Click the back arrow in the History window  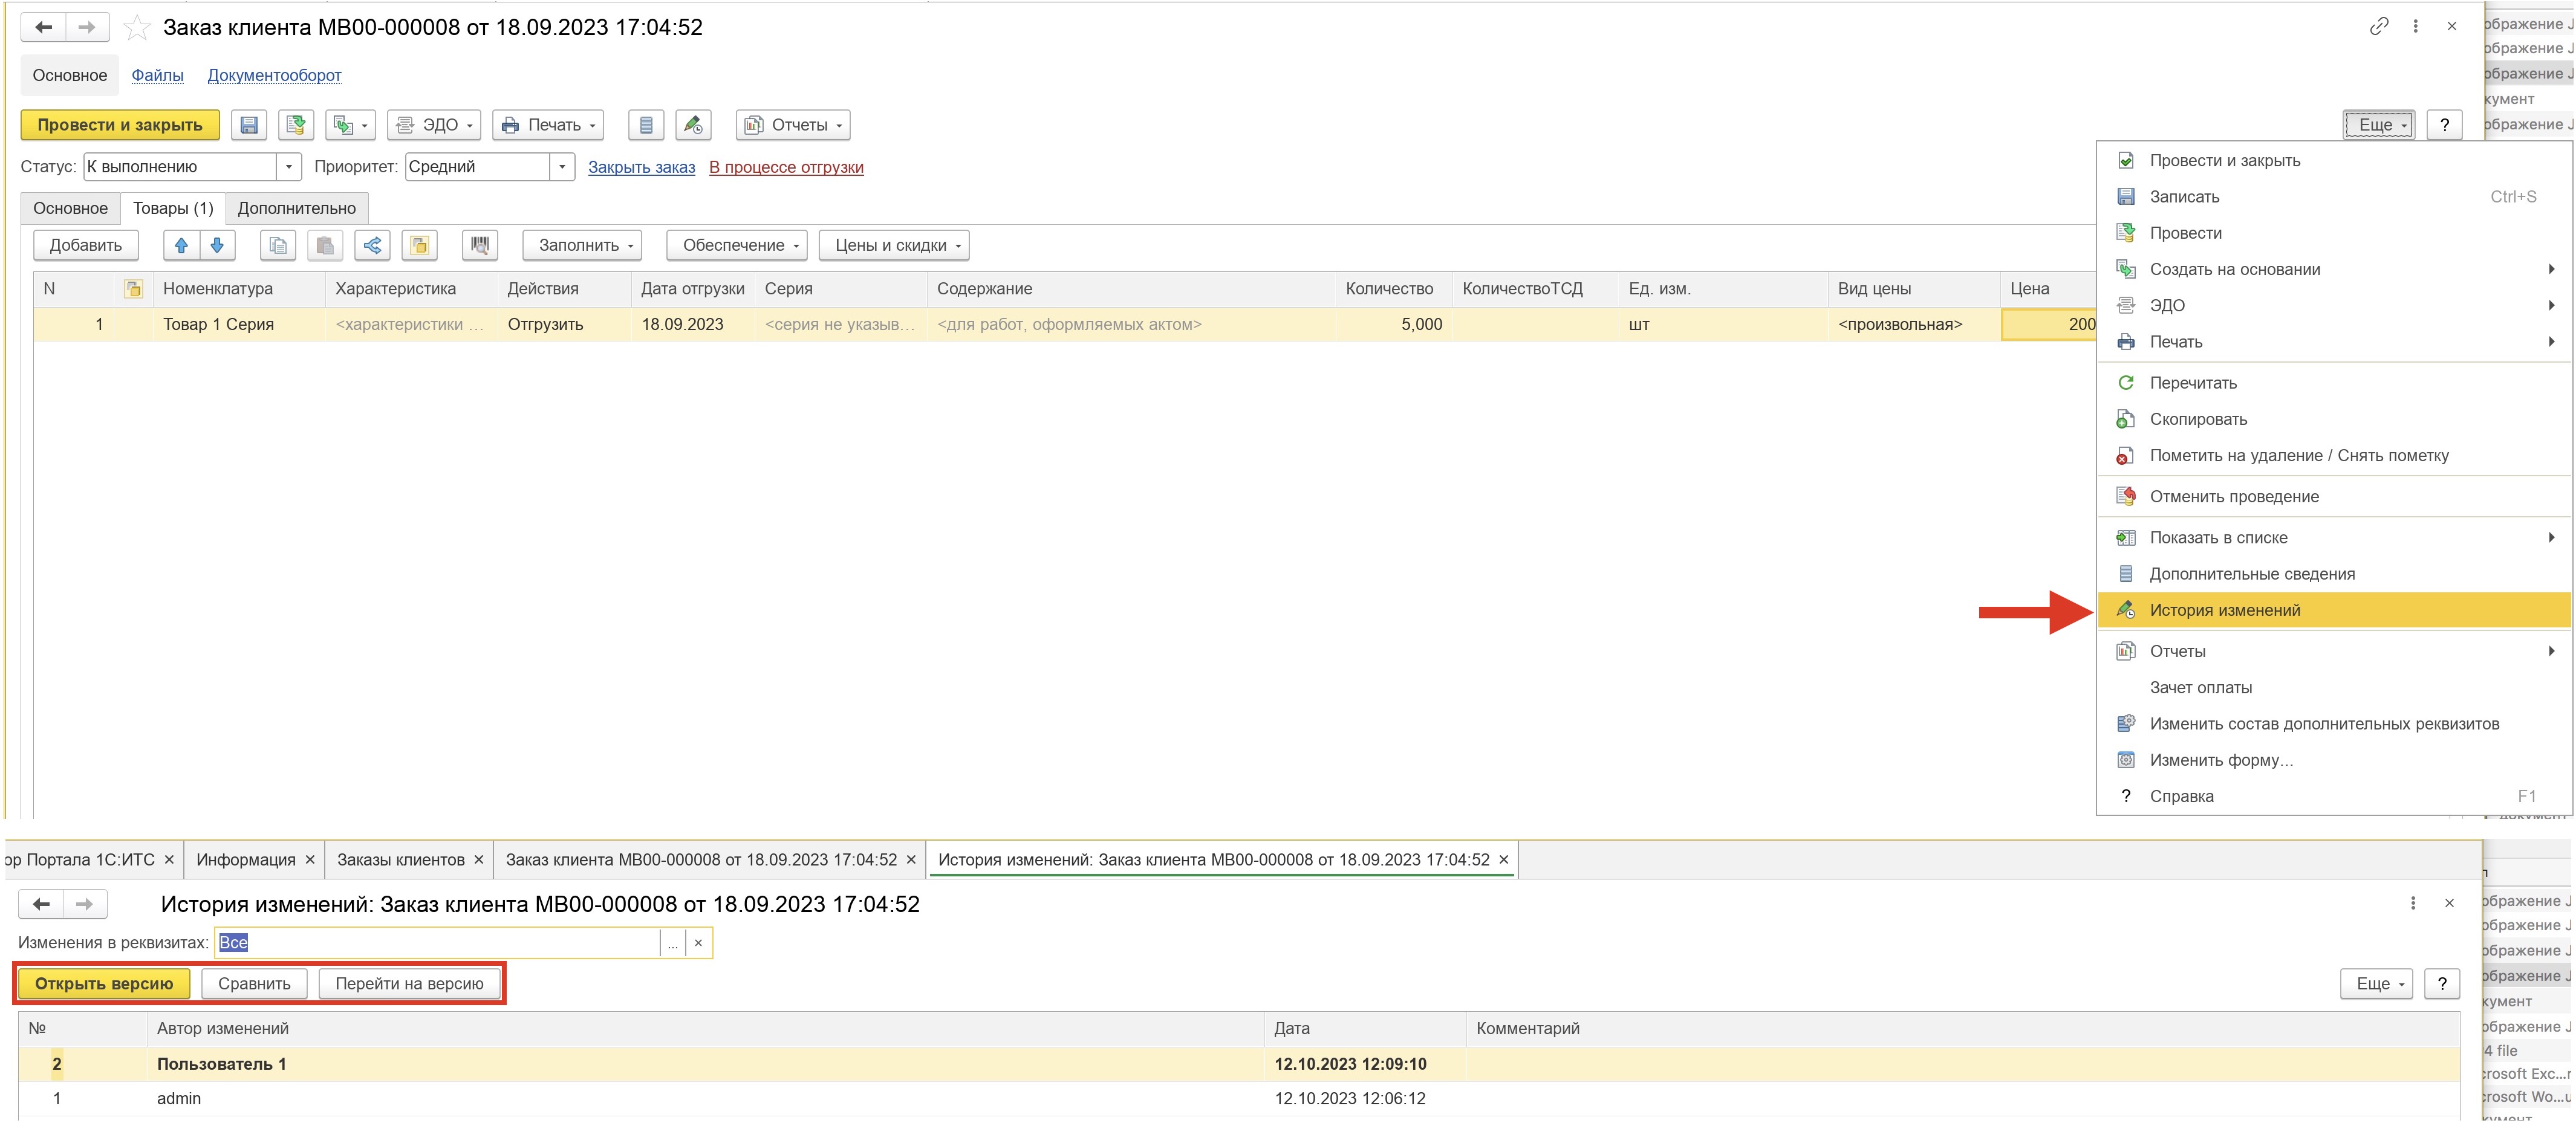point(41,904)
